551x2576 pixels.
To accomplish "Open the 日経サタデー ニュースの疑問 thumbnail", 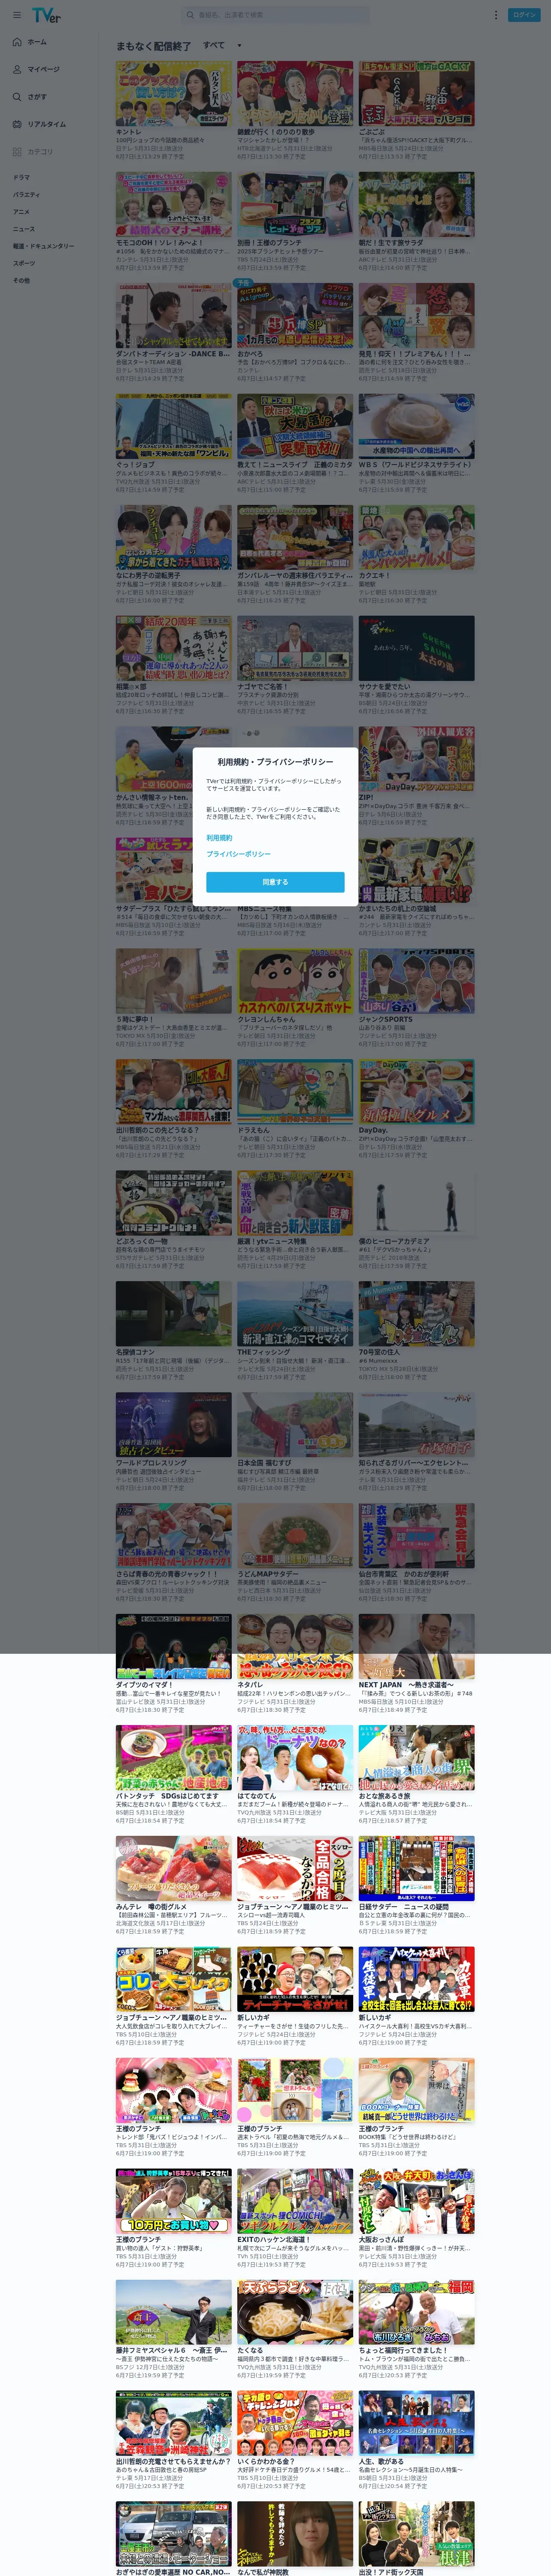I will coord(417,1869).
